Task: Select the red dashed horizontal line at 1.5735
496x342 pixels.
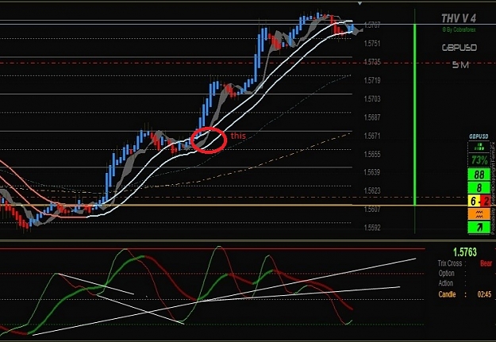Action: click(248, 63)
